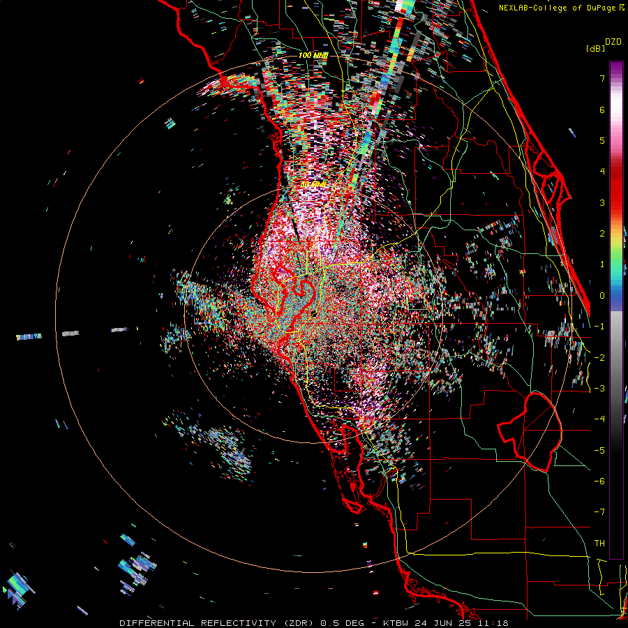Image resolution: width=628 pixels, height=628 pixels.
Task: Click the -3 dB tick label
Action: pyautogui.click(x=599, y=389)
